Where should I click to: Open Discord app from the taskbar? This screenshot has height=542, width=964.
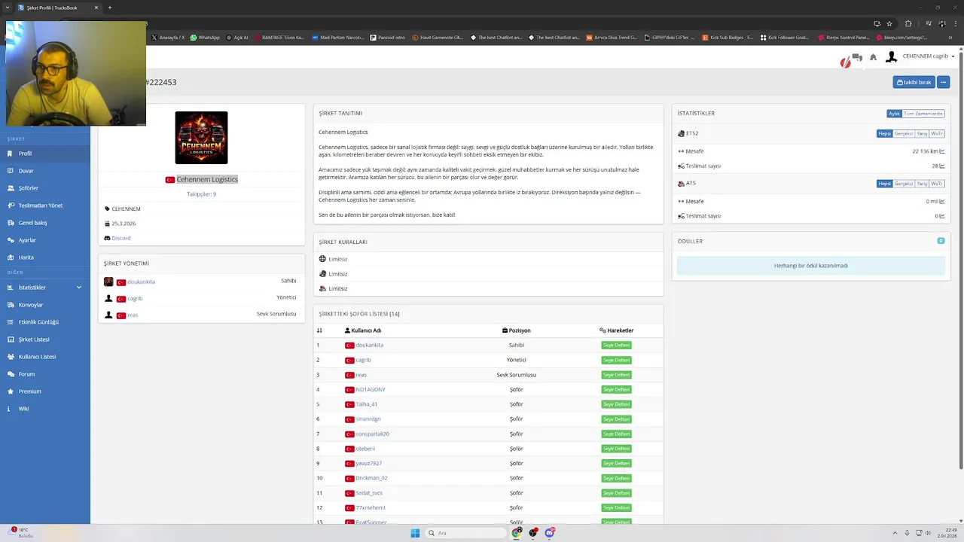550,533
